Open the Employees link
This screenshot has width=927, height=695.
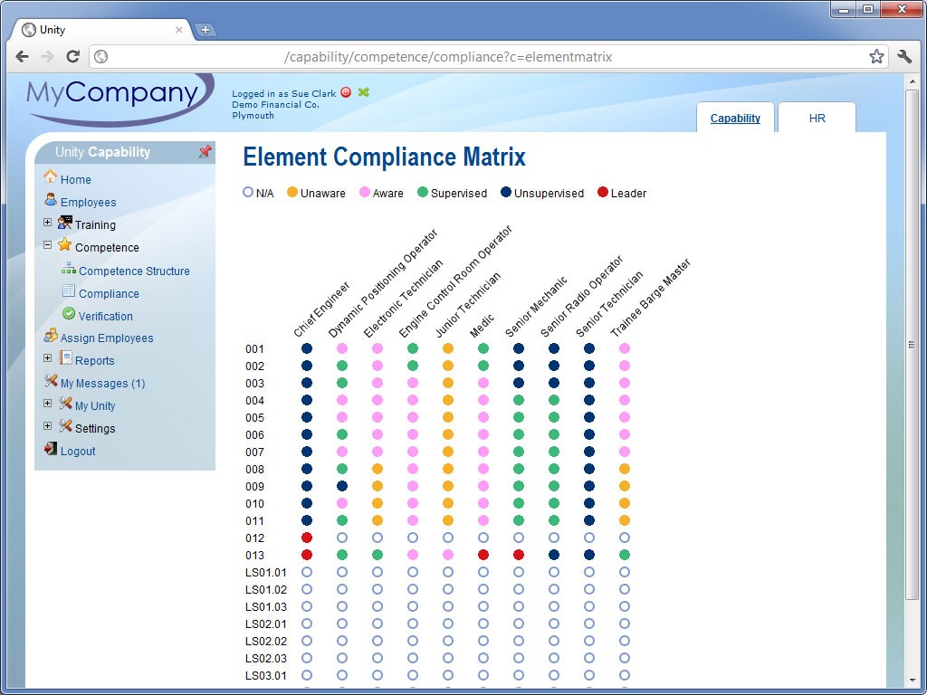coord(88,202)
